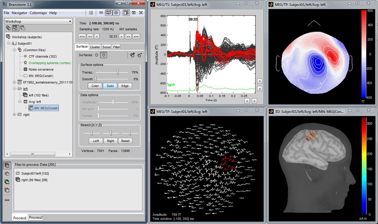Switch to the Cluster tab
This screenshot has width=378, height=224.
coord(94,47)
